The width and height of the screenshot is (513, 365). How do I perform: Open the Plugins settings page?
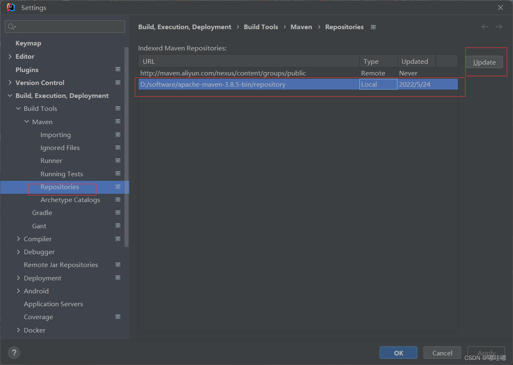[27, 70]
